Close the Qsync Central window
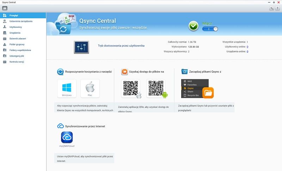 coord(278,2)
